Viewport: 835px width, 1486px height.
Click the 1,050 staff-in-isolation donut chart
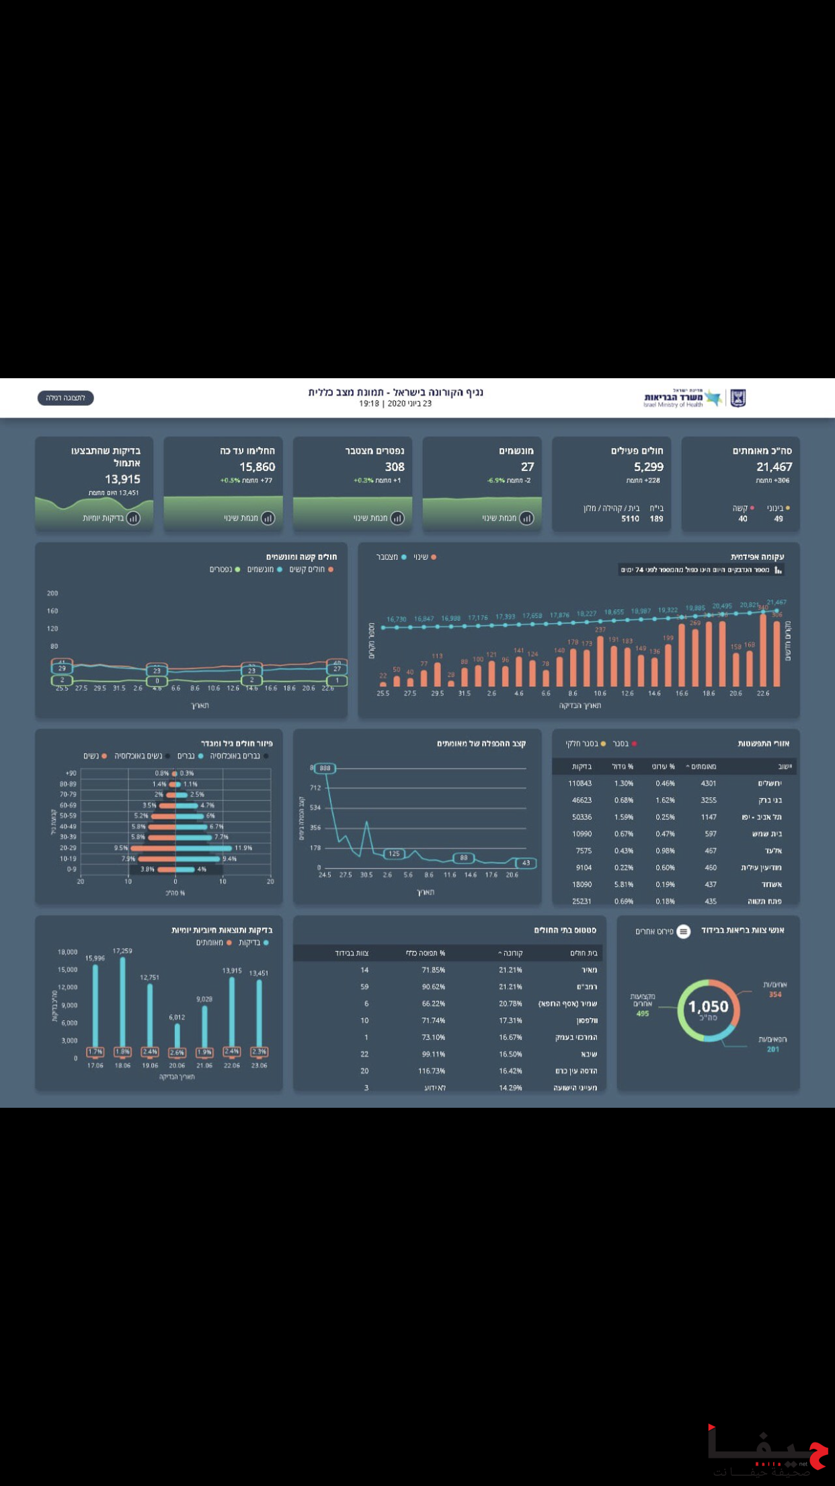709,1010
